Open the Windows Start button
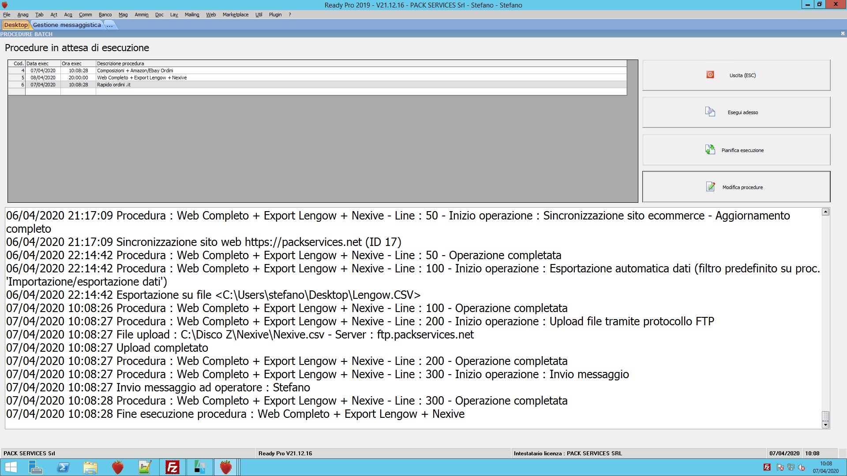Screen dimensions: 847x476 click(x=11, y=467)
